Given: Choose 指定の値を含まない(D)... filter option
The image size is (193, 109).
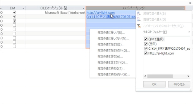Looking at the screenshot, I should [x=112, y=62].
